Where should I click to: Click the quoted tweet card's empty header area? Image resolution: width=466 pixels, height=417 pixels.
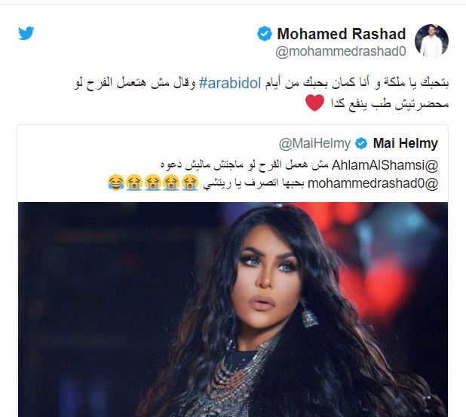pos(149,144)
